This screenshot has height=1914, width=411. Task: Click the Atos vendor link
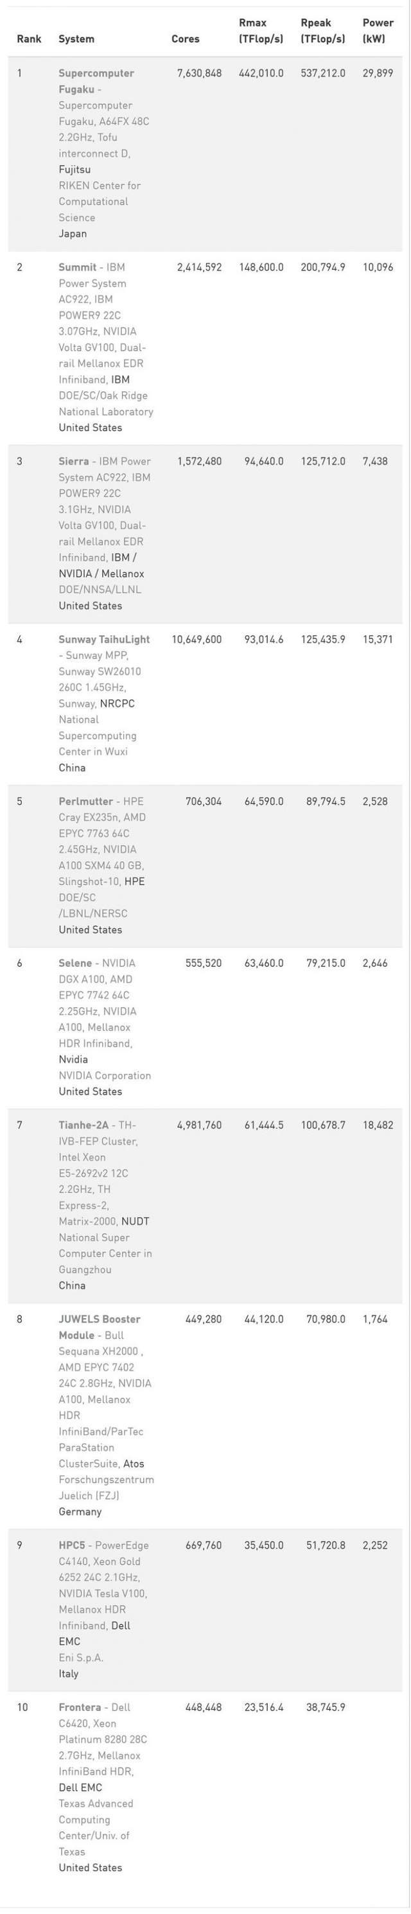(x=134, y=1464)
